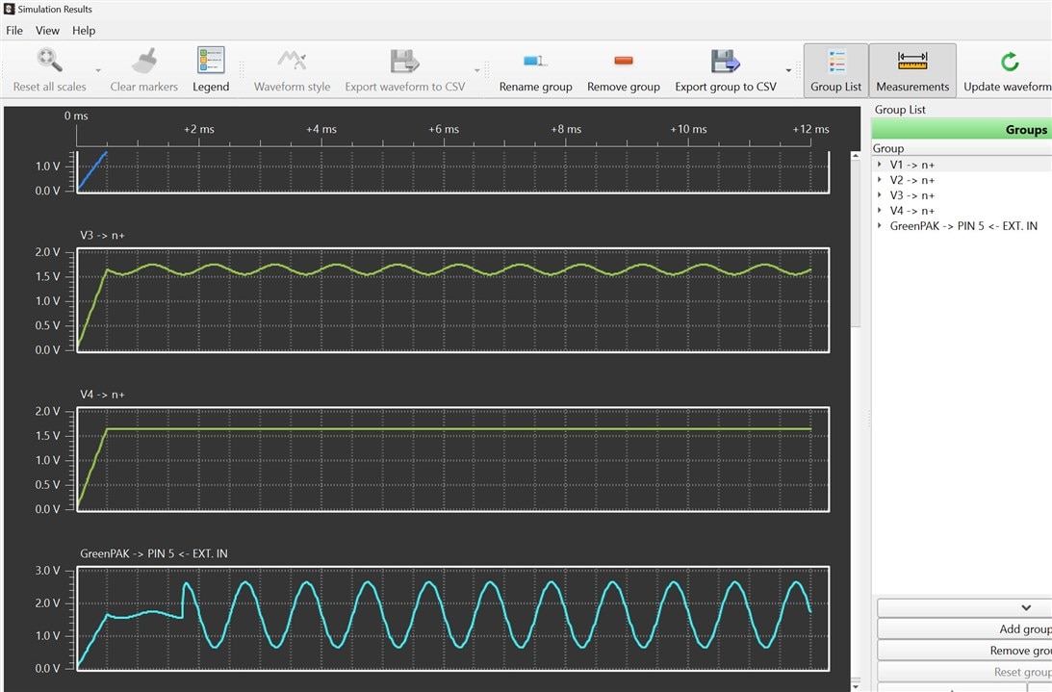This screenshot has height=692, width=1052.
Task: Open the File menu
Action: click(x=14, y=30)
